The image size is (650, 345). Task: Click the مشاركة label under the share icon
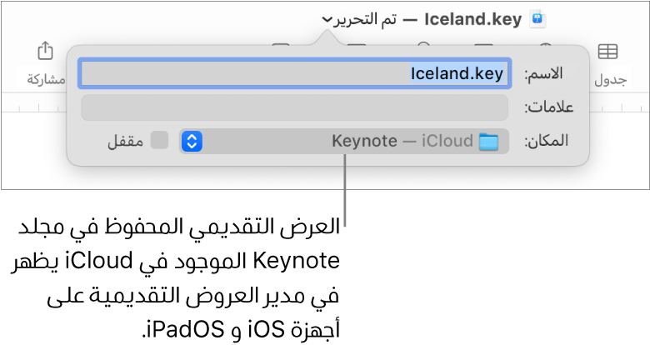point(47,79)
